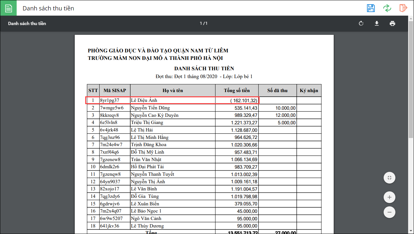Click the code '7gzenqw8'
Image resolution: width=414 pixels, height=234 pixels.
click(x=110, y=174)
